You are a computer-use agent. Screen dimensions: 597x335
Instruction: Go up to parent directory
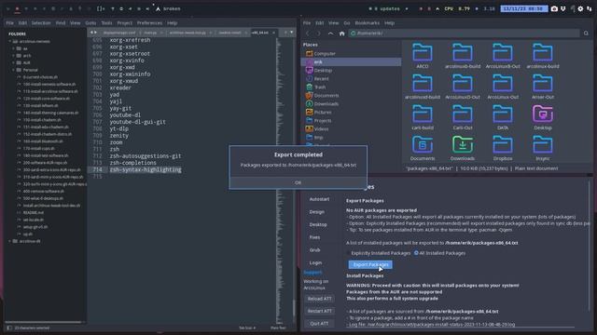pyautogui.click(x=330, y=33)
